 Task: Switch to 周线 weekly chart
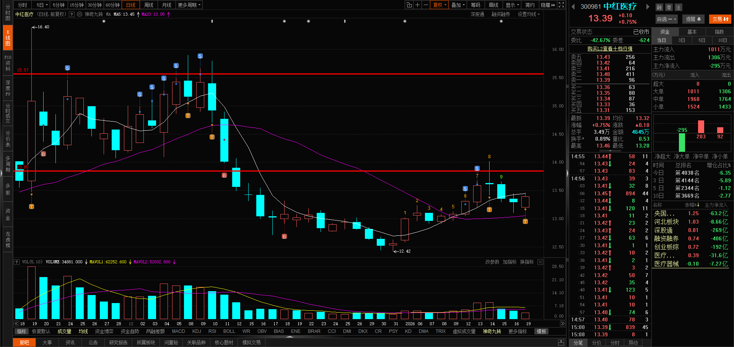pyautogui.click(x=149, y=5)
